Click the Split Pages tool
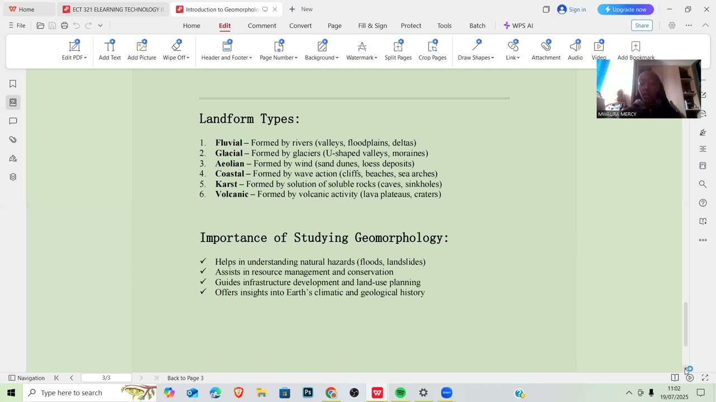 coord(398,50)
